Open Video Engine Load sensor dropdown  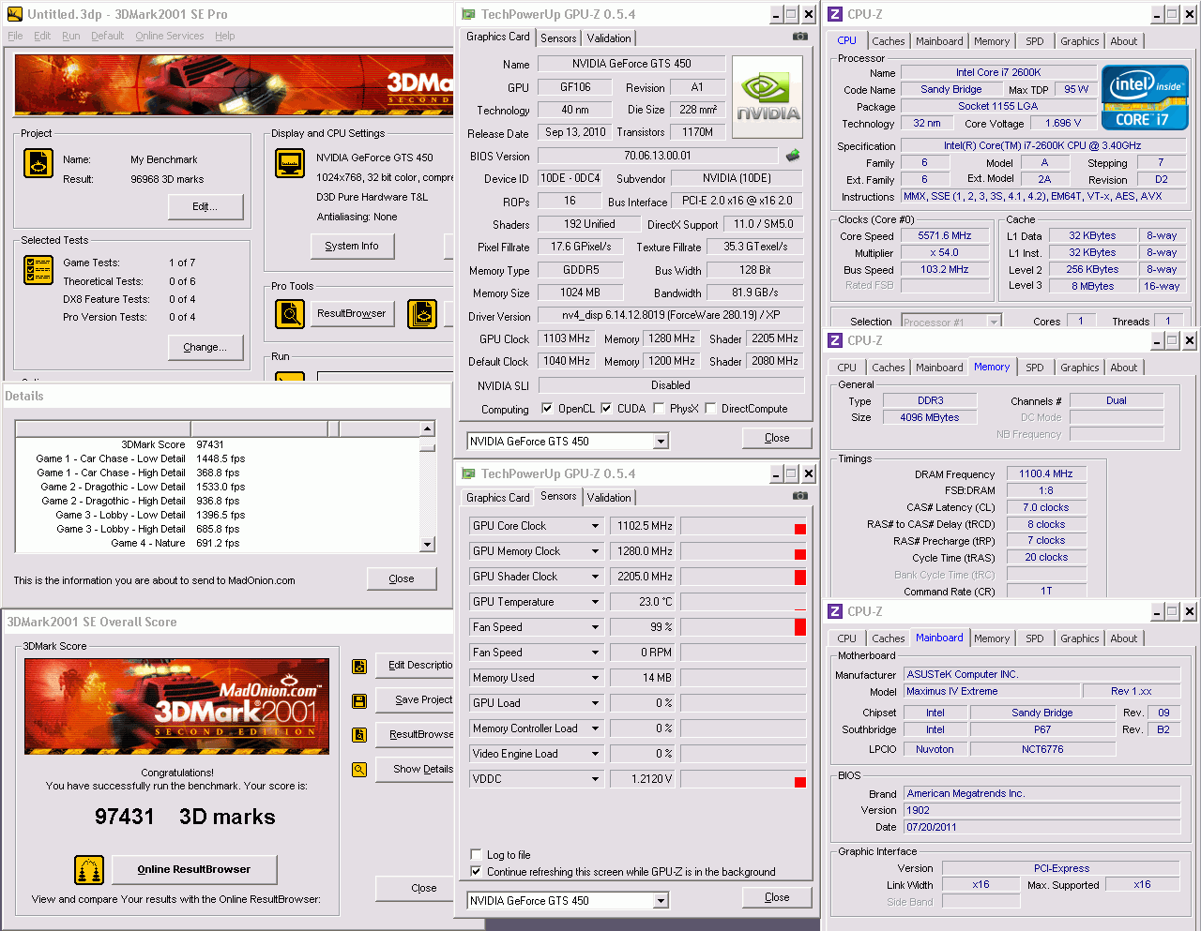point(595,754)
